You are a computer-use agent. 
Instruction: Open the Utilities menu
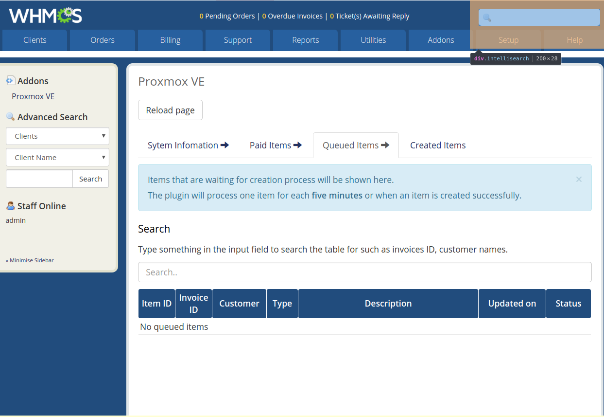(x=373, y=40)
